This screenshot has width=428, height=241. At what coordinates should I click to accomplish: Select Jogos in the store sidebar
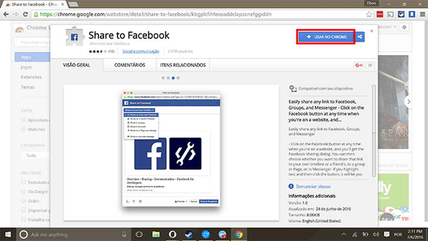[x=26, y=67]
